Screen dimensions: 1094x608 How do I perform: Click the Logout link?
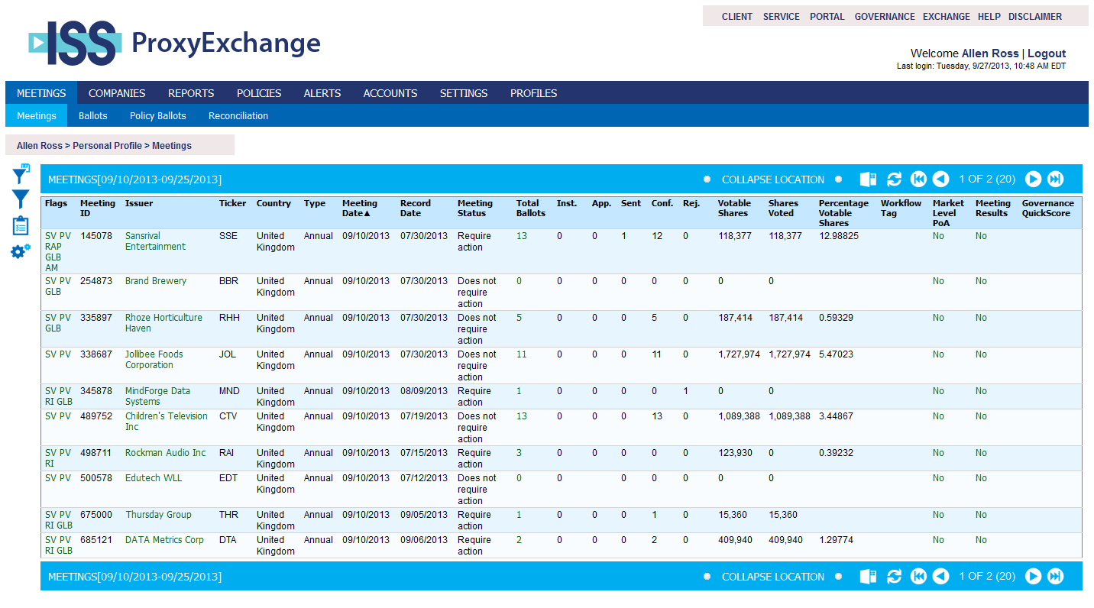tap(1046, 53)
